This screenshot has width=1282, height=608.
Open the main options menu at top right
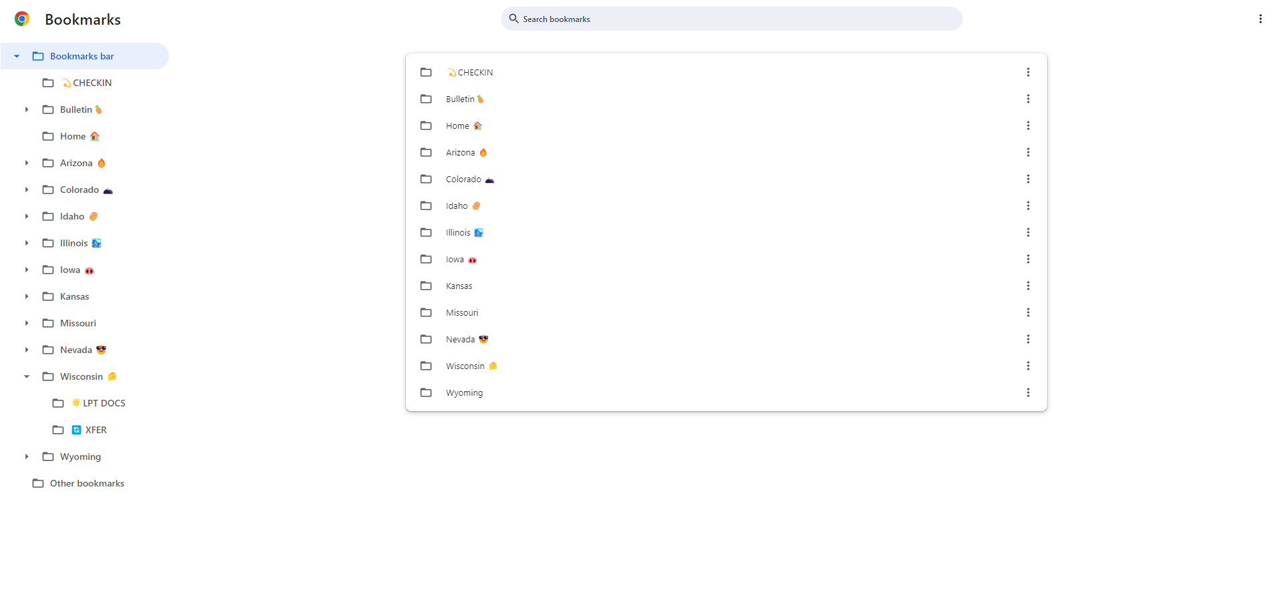click(1261, 19)
